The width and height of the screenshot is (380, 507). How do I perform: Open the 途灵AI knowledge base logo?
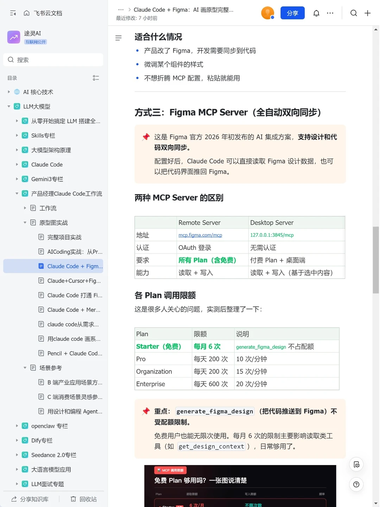(x=14, y=37)
